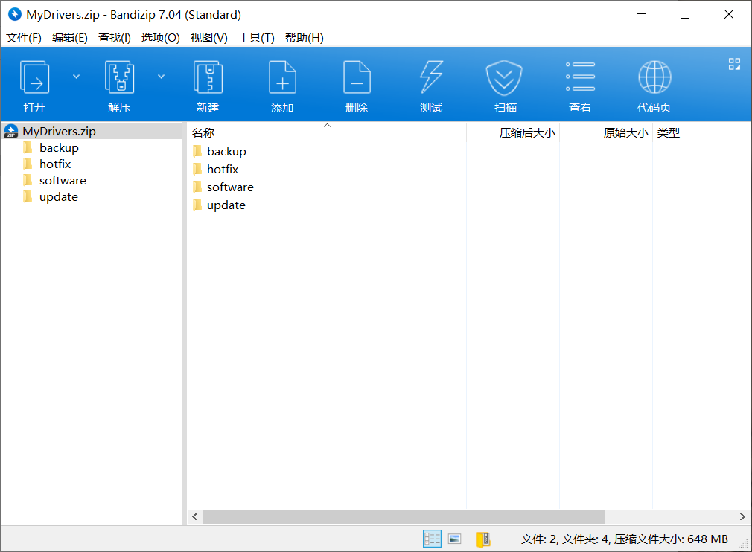The width and height of the screenshot is (752, 552).
Task: Expand the 解压 dropdown arrow
Action: click(161, 77)
